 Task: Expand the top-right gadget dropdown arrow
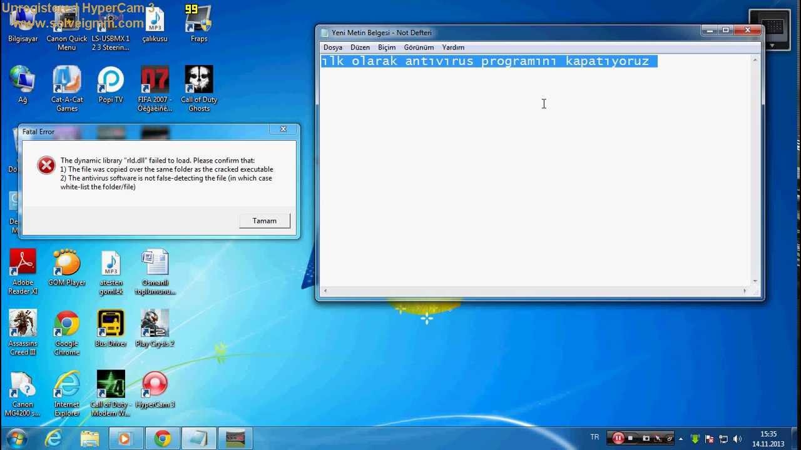point(772,46)
